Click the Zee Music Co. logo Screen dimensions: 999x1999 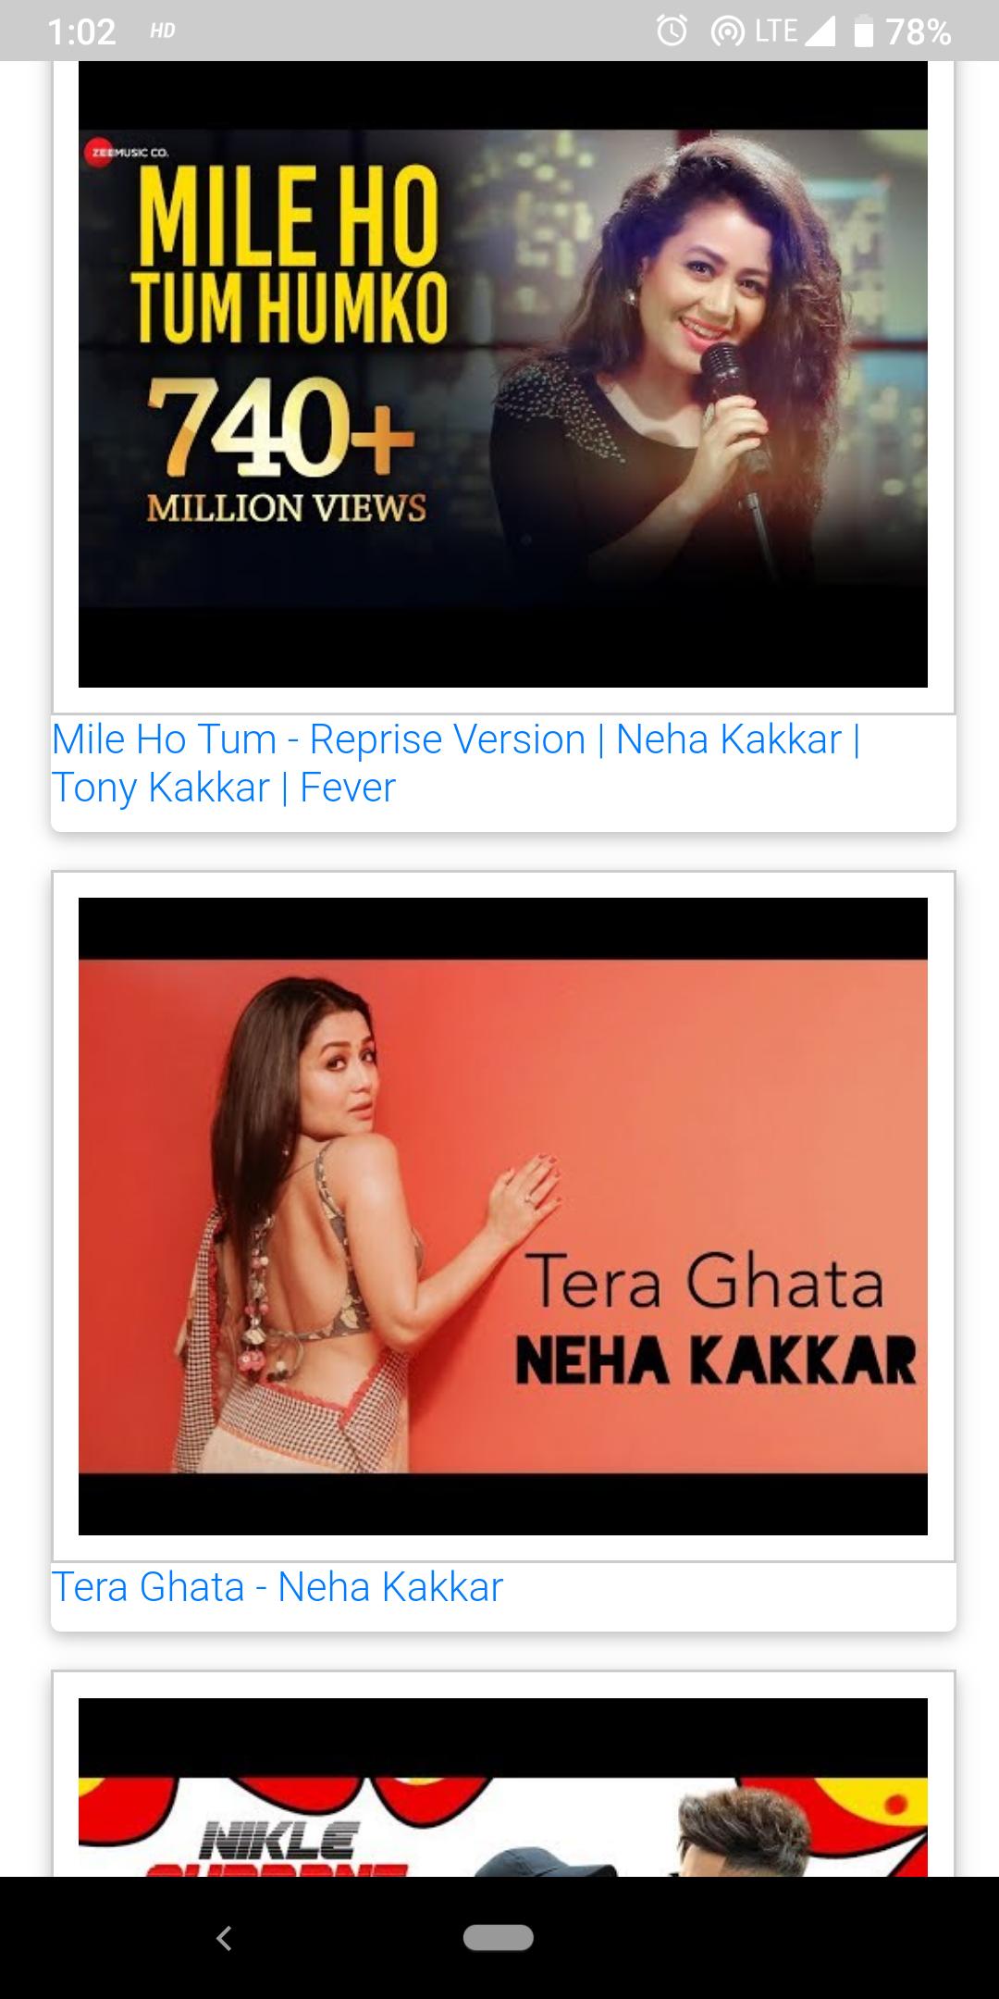(x=127, y=152)
